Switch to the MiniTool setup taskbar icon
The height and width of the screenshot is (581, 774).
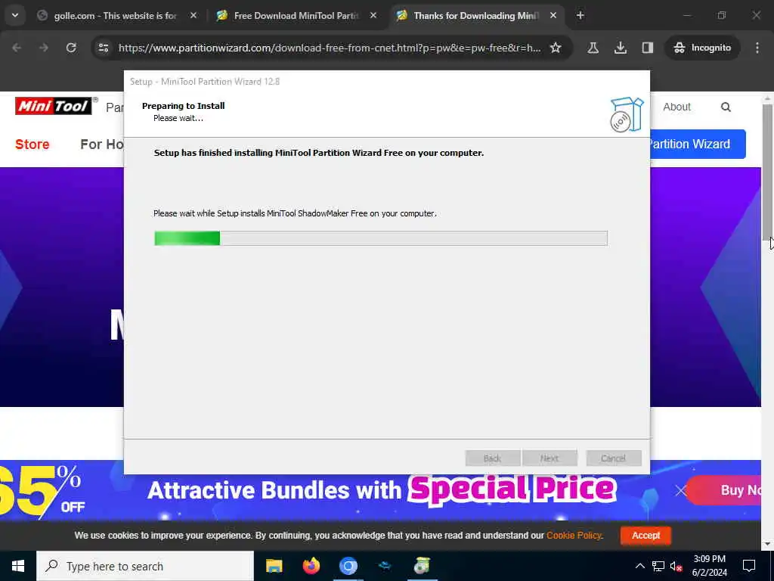point(422,566)
